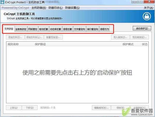Viewport: 155px width, 117px height.
Task: Click the lock icon in blue header
Action: coord(147,16)
